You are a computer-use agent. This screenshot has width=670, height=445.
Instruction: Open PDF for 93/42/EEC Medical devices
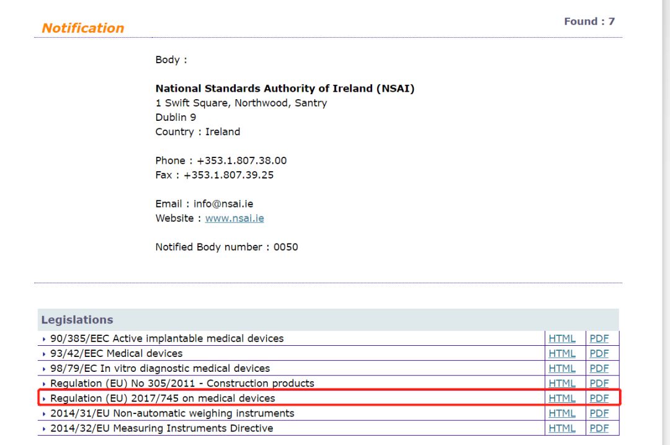[599, 354]
